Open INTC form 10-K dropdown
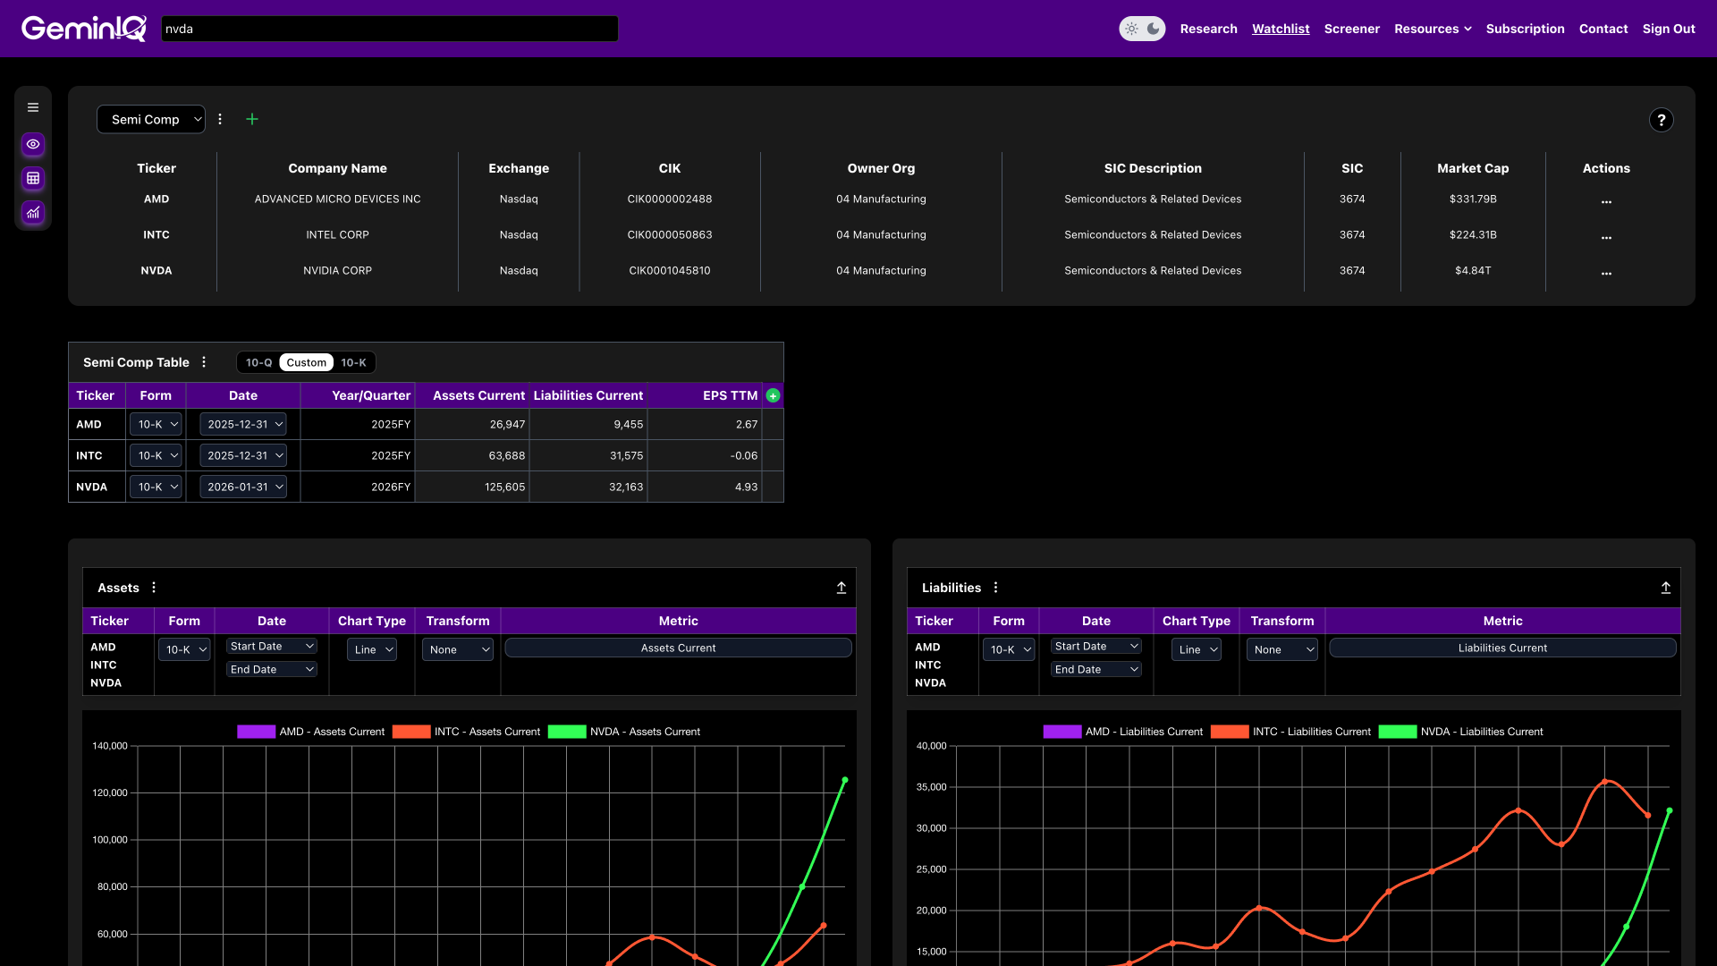Image resolution: width=1717 pixels, height=966 pixels. click(156, 455)
